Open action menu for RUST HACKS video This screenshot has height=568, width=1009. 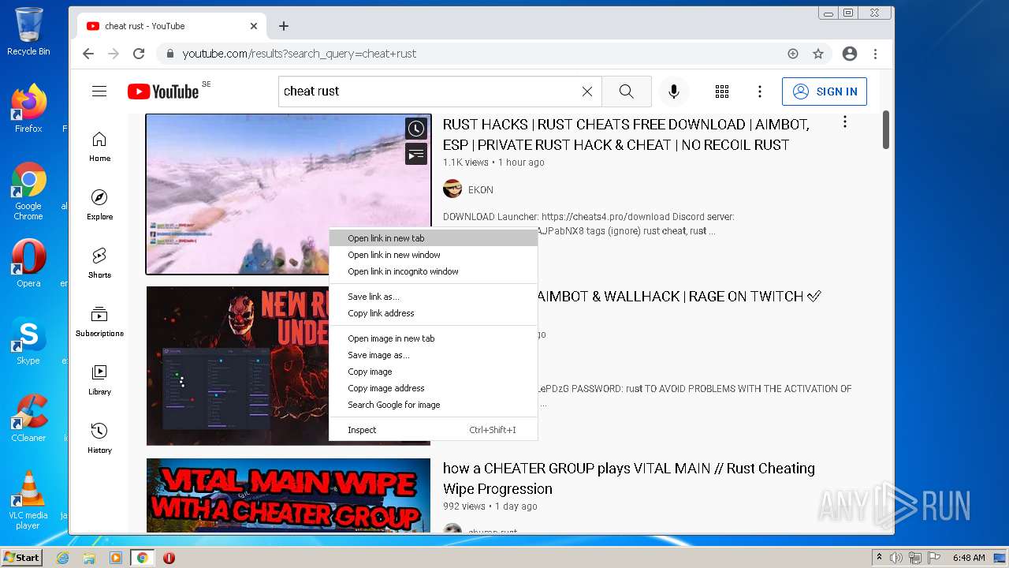tap(845, 122)
